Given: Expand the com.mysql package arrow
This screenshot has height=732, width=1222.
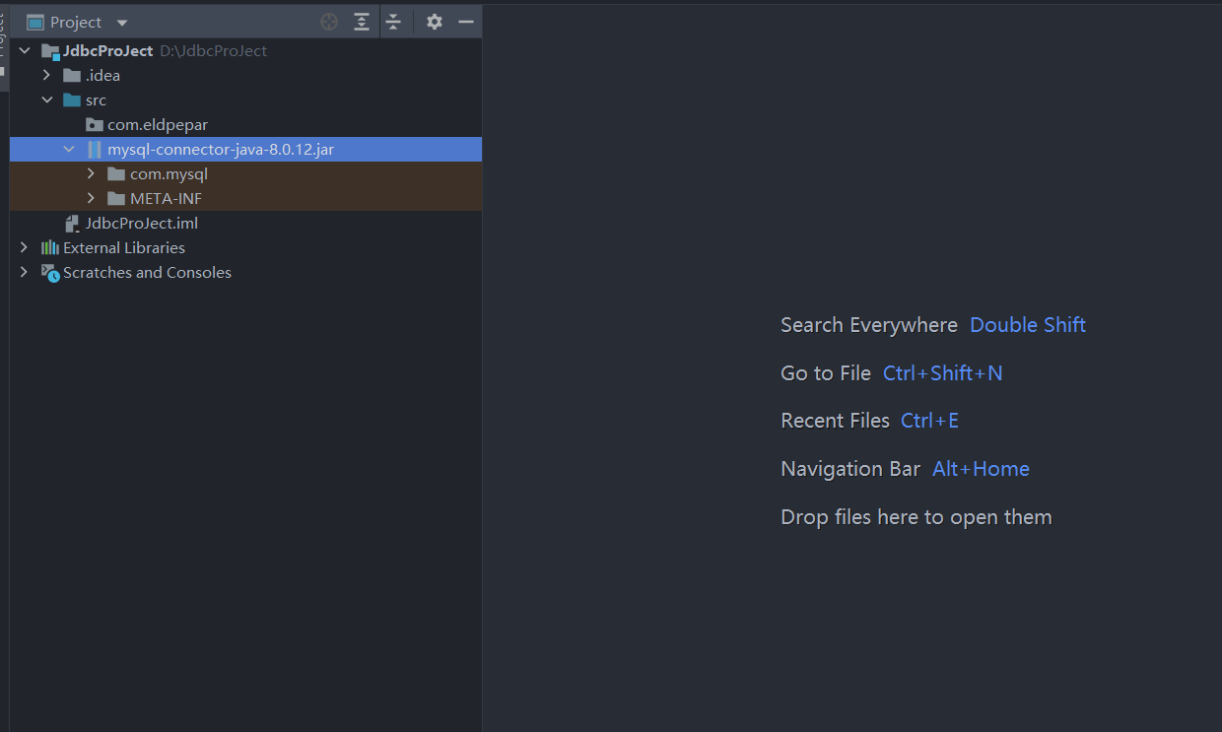Looking at the screenshot, I should (91, 173).
